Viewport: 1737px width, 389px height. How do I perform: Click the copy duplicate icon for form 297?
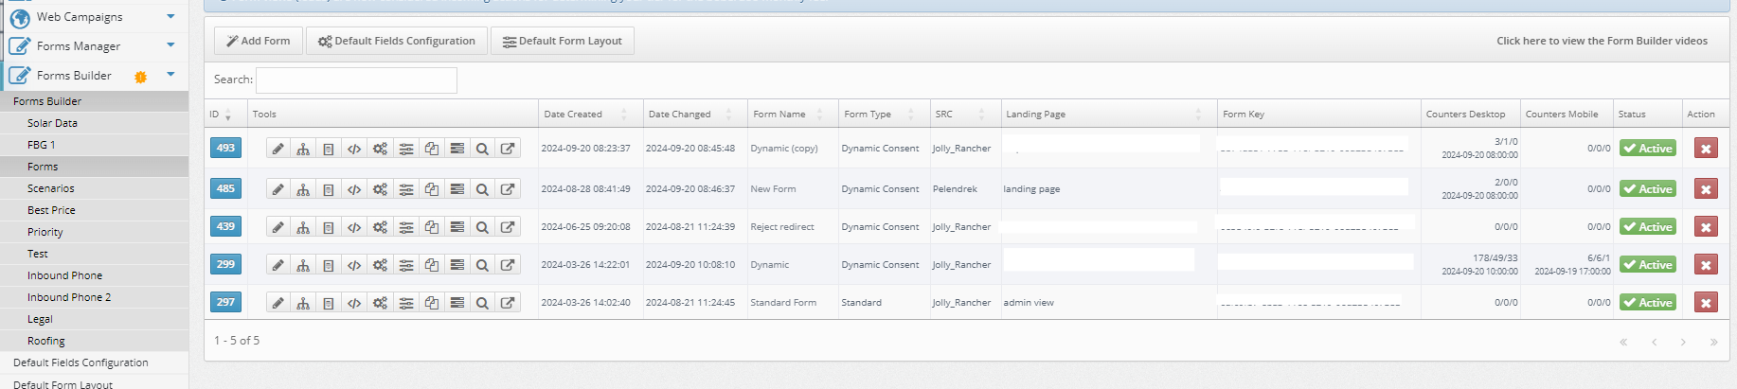(x=431, y=303)
